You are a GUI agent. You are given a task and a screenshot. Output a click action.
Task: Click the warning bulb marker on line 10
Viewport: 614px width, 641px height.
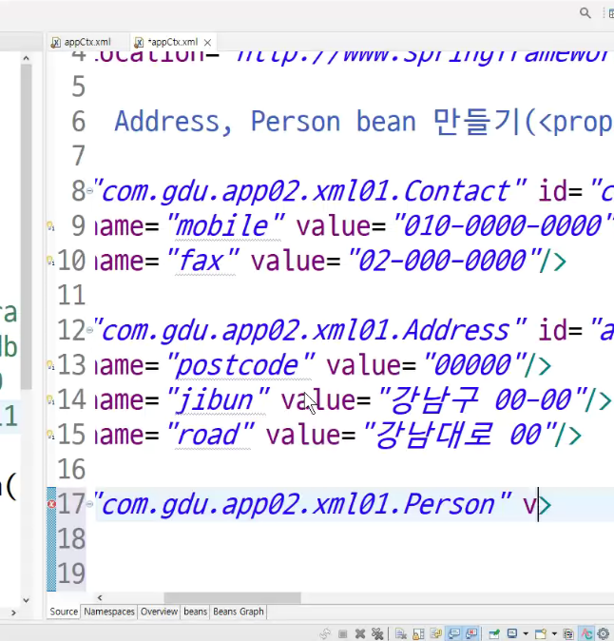coord(50,261)
